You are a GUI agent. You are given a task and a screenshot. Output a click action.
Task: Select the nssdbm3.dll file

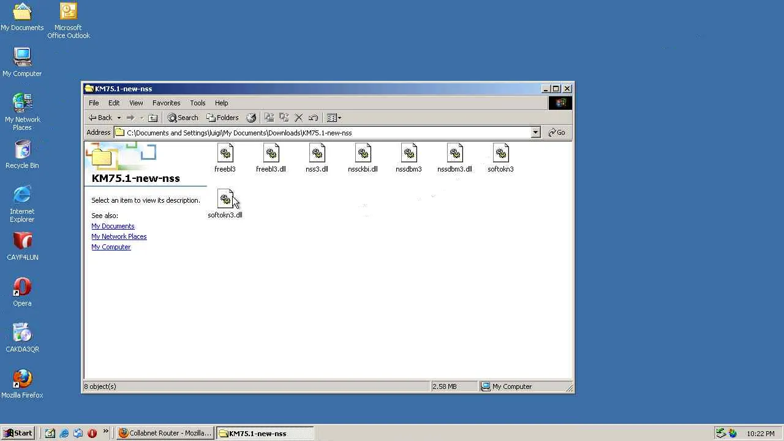(x=454, y=158)
